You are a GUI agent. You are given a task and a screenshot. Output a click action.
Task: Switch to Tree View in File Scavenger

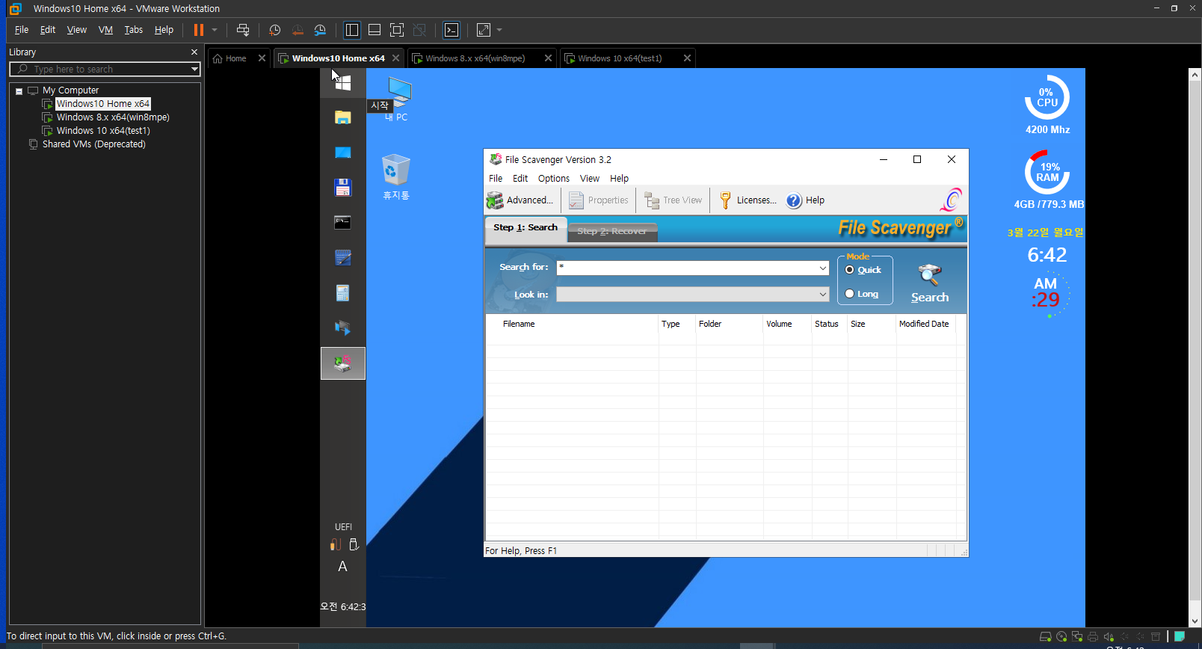click(674, 200)
